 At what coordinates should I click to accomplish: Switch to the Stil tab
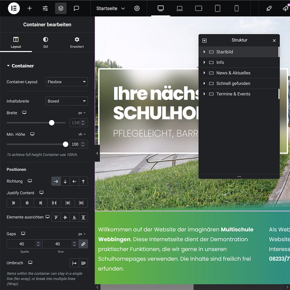tap(46, 42)
